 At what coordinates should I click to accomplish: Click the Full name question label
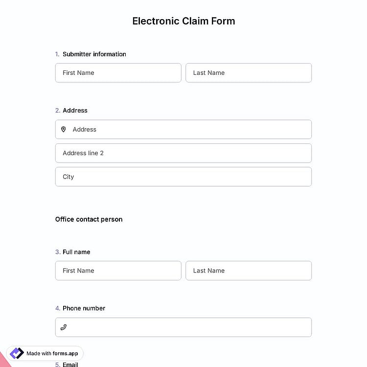tap(76, 252)
